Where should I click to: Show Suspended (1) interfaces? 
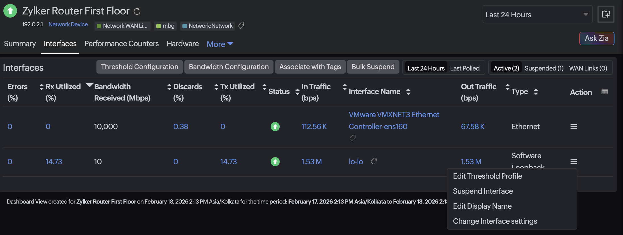(x=544, y=68)
